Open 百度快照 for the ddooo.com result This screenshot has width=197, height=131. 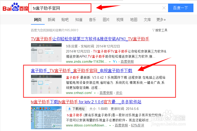pos(121,125)
